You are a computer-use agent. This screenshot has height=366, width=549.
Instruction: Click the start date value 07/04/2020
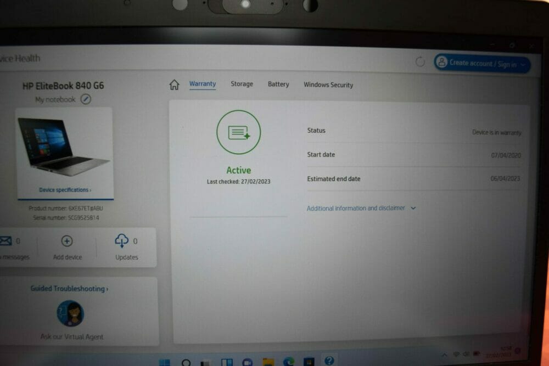506,155
